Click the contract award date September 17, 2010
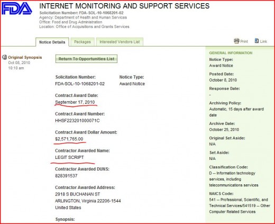Screen dimensions: 275x224 (x=75, y=102)
